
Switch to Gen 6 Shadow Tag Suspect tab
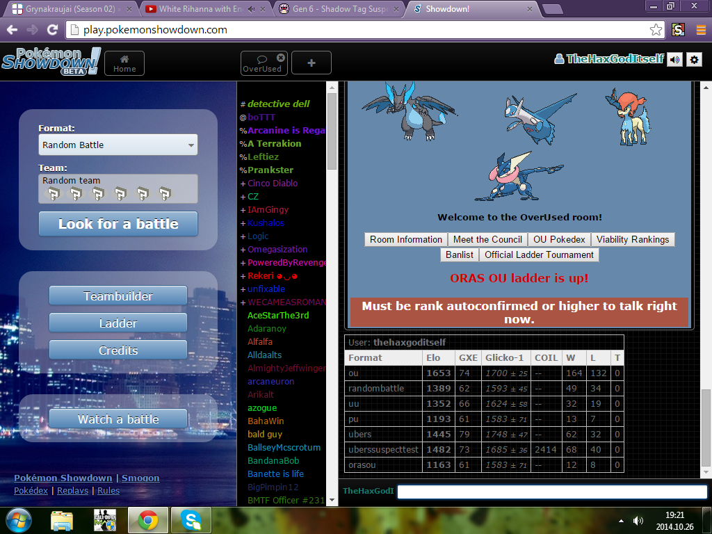click(x=339, y=9)
